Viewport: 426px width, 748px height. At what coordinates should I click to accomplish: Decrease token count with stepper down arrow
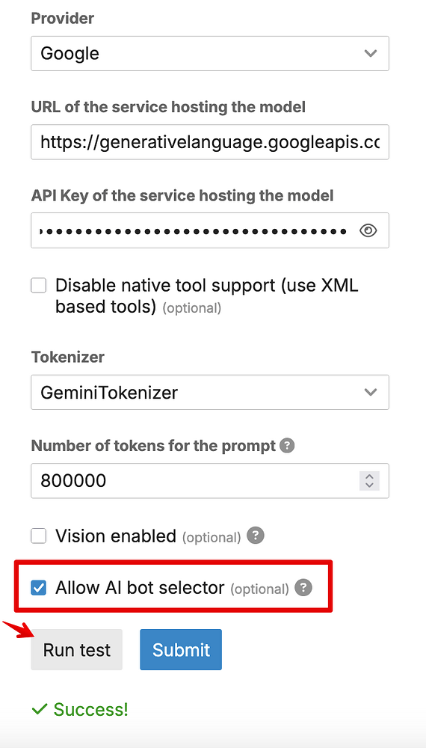tap(368, 485)
